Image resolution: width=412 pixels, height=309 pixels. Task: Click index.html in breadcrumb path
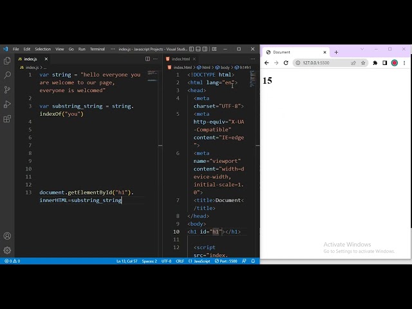tap(182, 68)
